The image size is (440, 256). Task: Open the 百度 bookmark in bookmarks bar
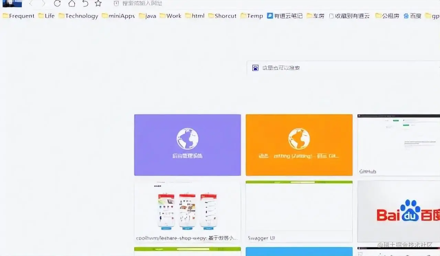coord(412,16)
